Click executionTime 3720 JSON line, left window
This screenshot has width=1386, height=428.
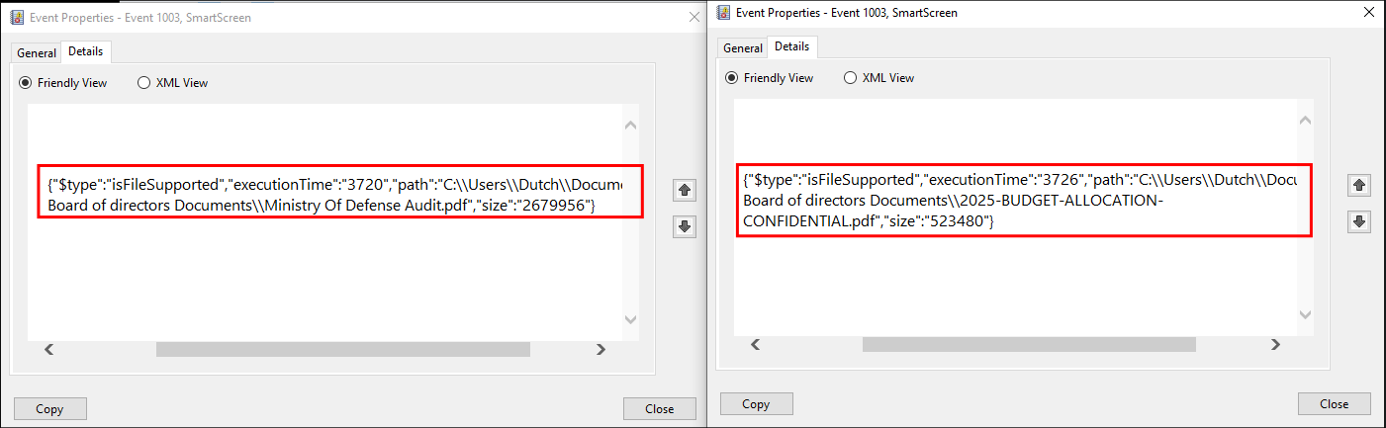[335, 185]
